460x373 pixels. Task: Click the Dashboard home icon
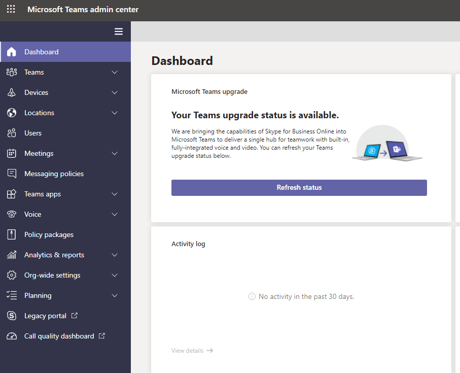click(x=12, y=52)
